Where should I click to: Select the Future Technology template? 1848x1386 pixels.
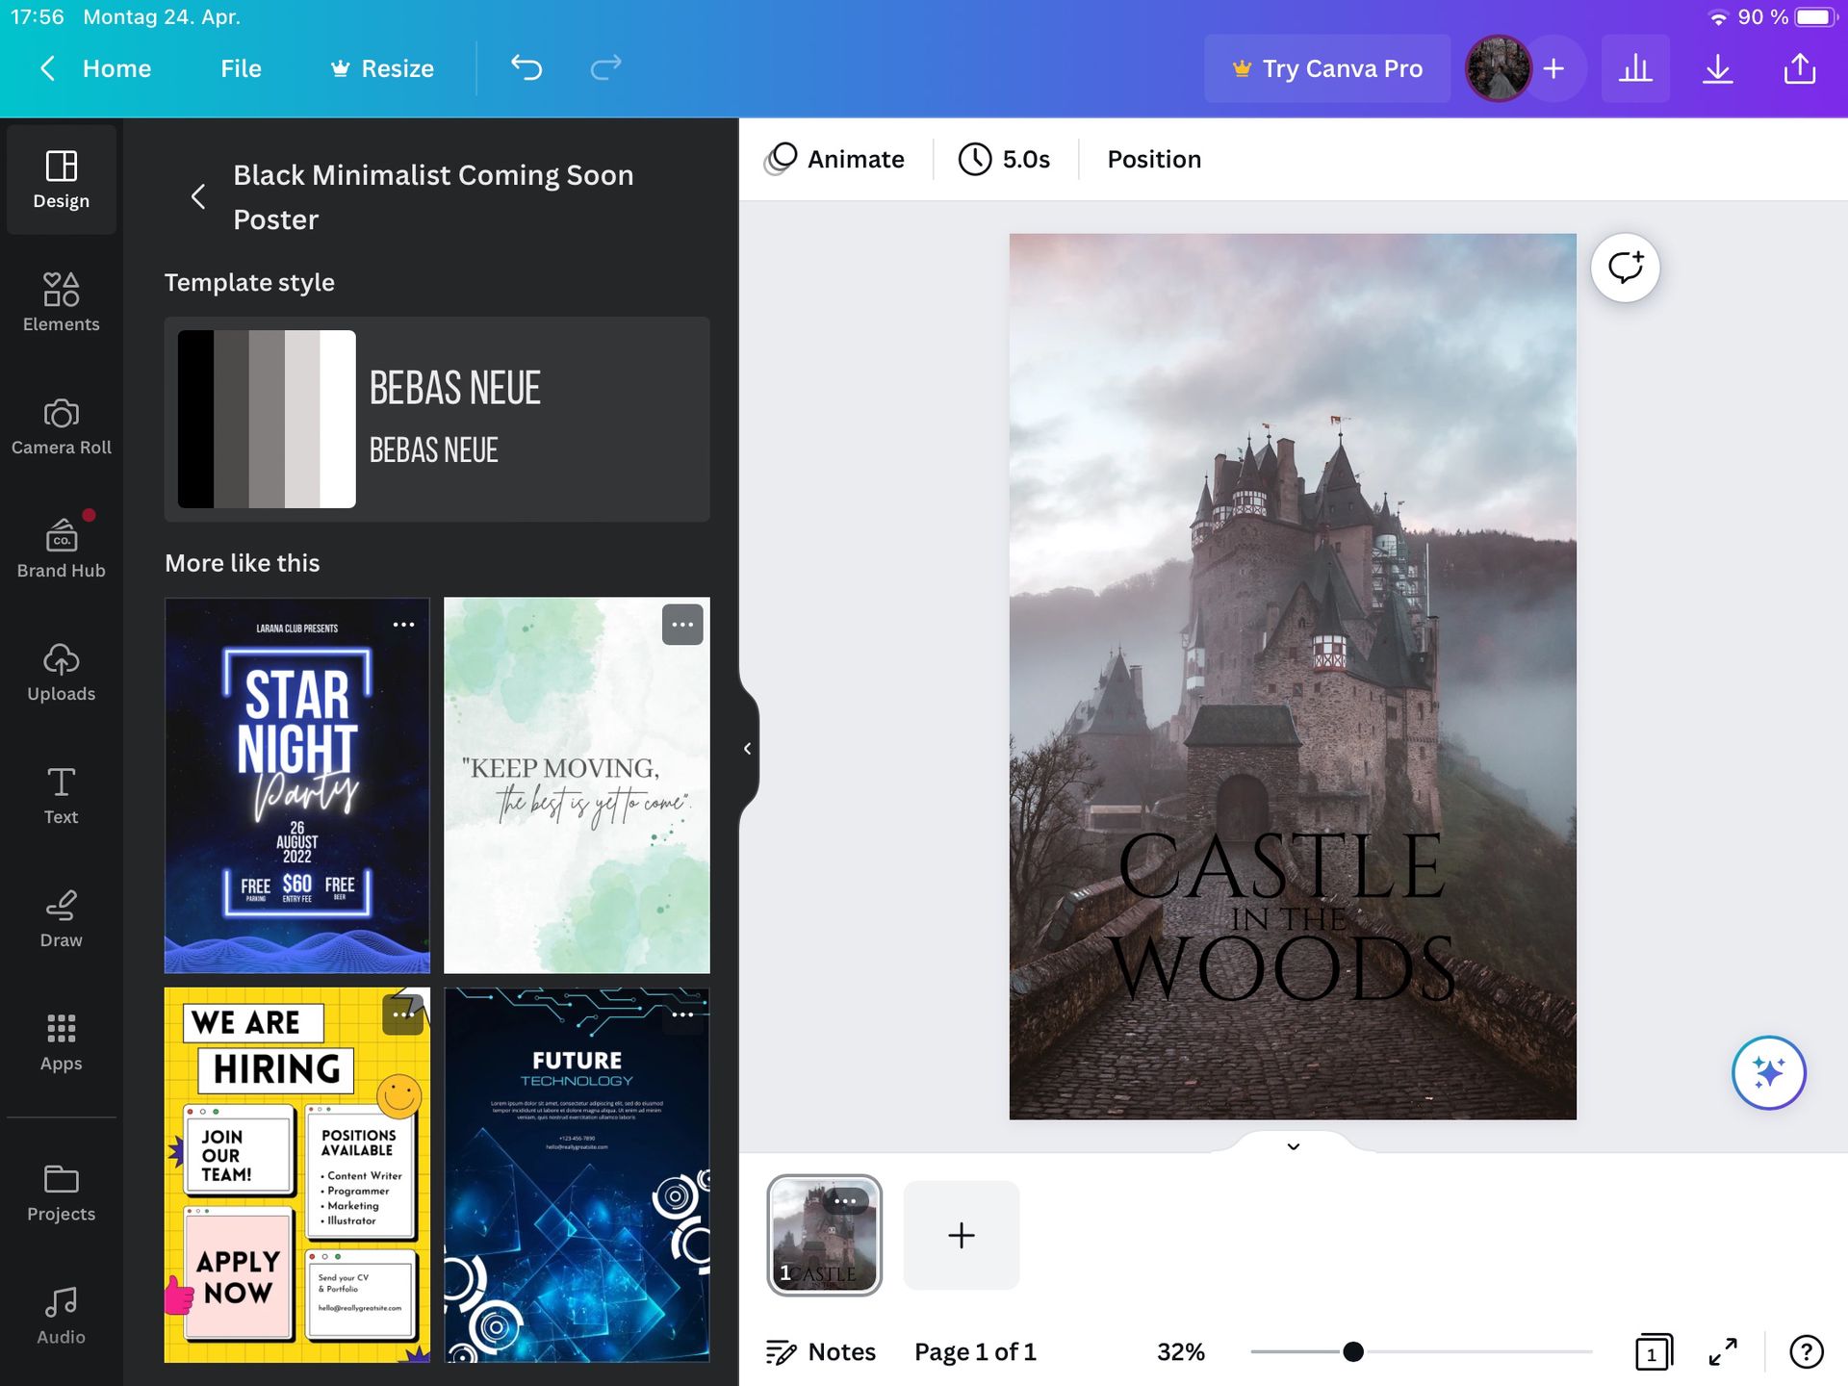[577, 1174]
